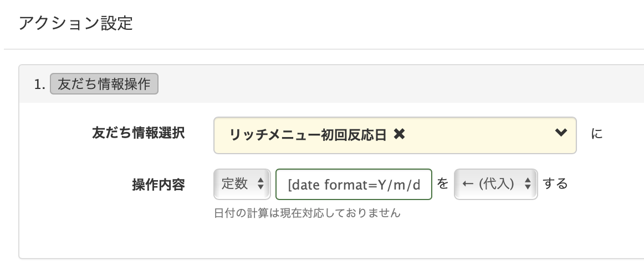This screenshot has width=644, height=273.
Task: Click the arrows on the (代入) selector
Action: [x=528, y=185]
